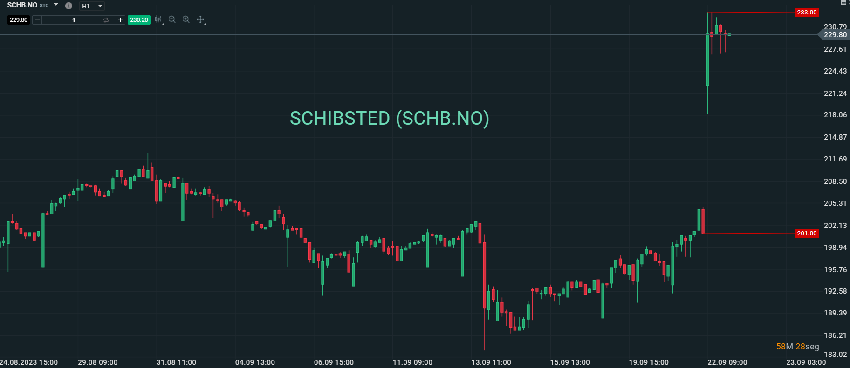Image resolution: width=850 pixels, height=368 pixels.
Task: Click the sell price 229.80 button
Action: pyautogui.click(x=19, y=20)
